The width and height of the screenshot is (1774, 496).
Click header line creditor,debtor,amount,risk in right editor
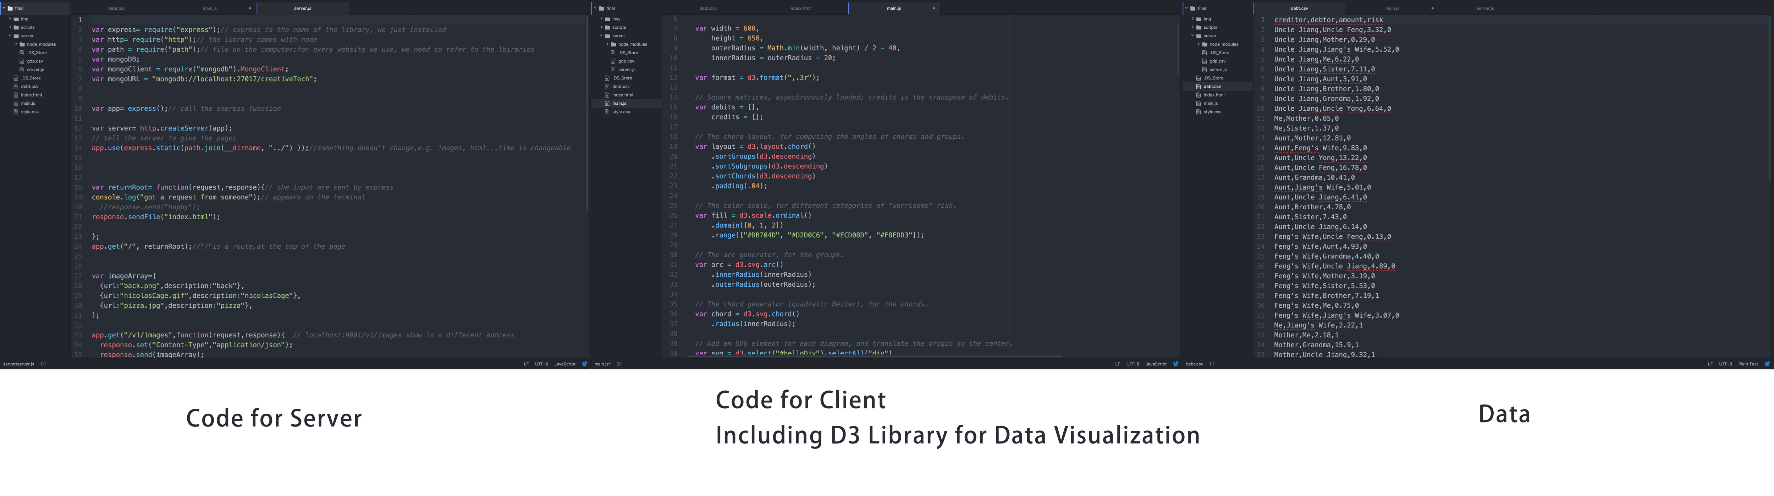tap(1328, 20)
